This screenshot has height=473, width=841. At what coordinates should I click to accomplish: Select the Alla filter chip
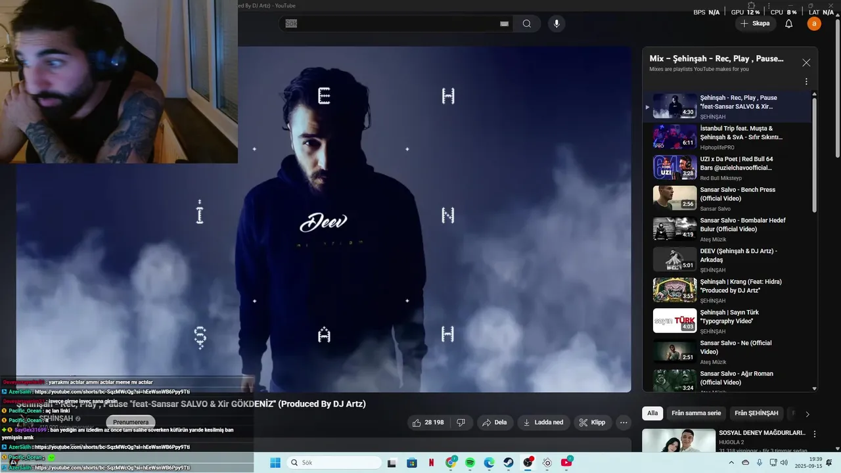pos(652,413)
